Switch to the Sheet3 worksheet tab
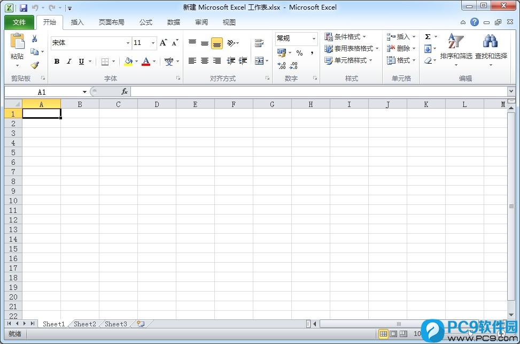 [x=116, y=324]
